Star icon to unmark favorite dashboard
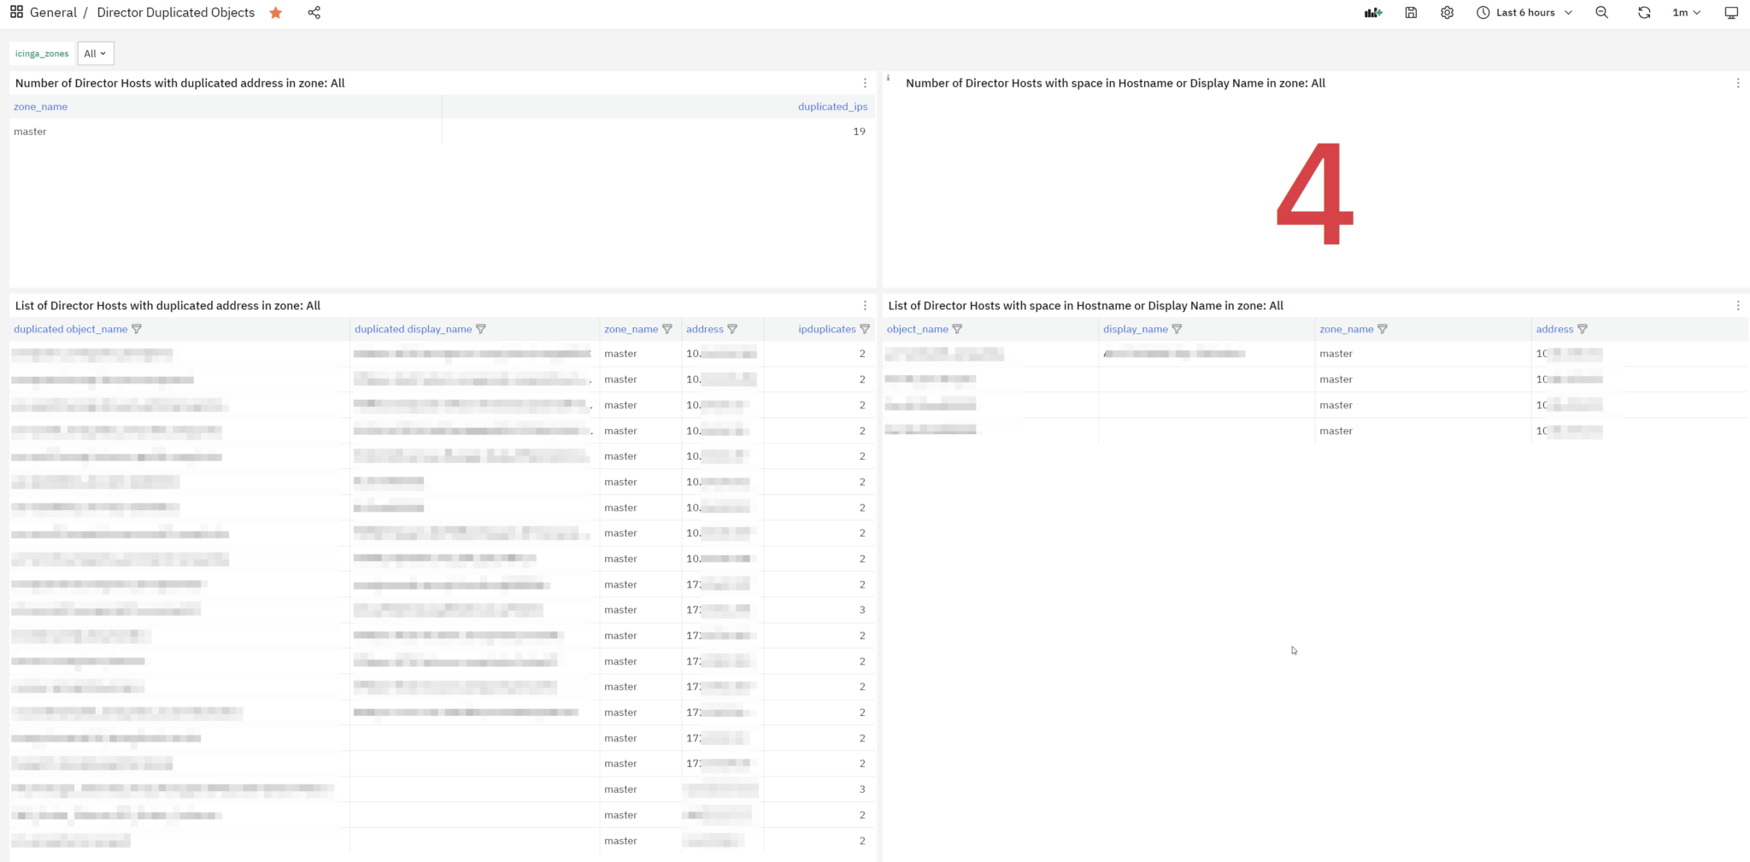 pyautogui.click(x=276, y=13)
